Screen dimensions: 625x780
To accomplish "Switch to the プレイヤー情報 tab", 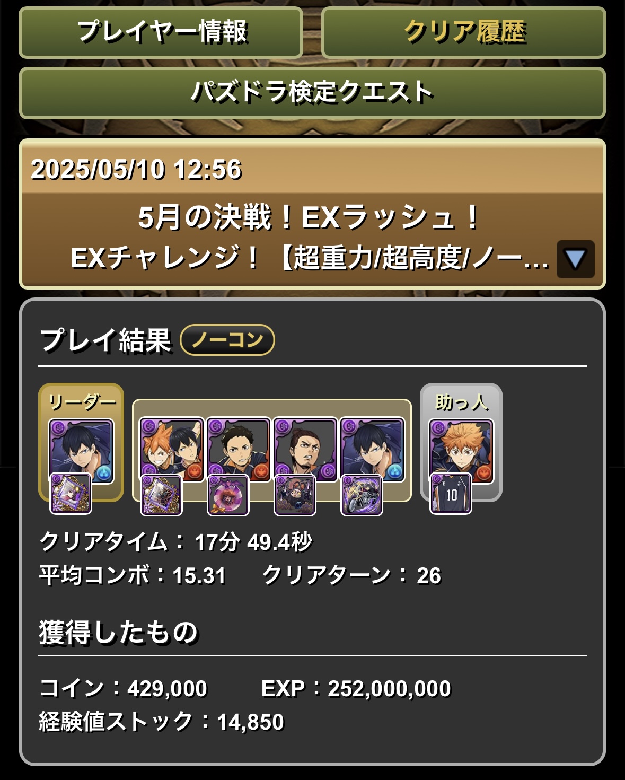I will [161, 32].
